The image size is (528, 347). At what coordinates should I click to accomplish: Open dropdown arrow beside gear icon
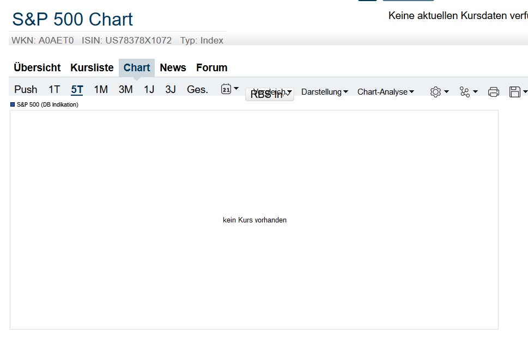coord(446,92)
